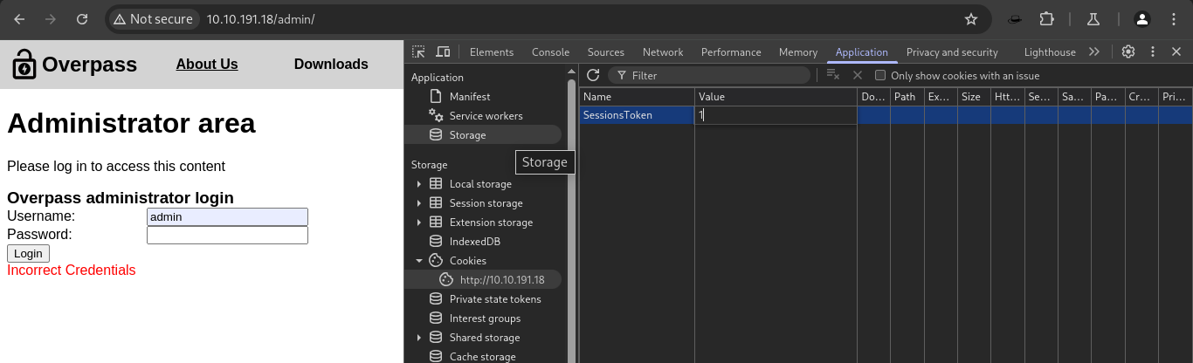Open the About Us link
The image size is (1193, 363).
(x=207, y=65)
